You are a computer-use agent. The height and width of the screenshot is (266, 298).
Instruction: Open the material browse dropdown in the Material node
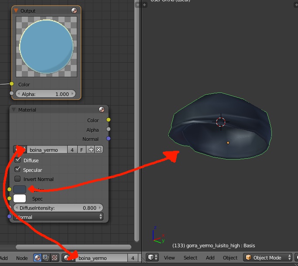20,150
